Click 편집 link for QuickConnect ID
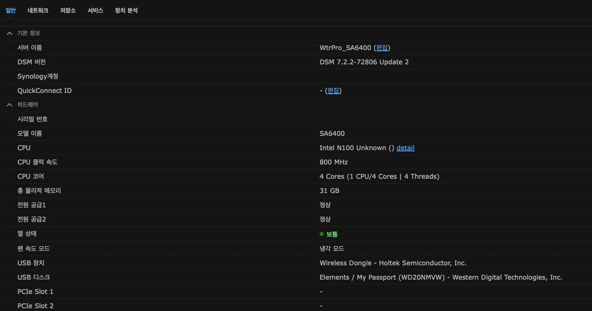This screenshot has width=592, height=311. [333, 91]
